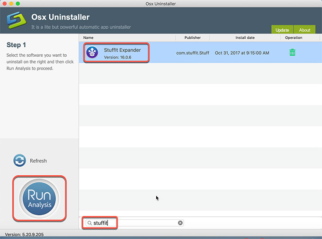Click the Run Analysis button
Viewport: 322px width, 239px height.
pos(39,198)
